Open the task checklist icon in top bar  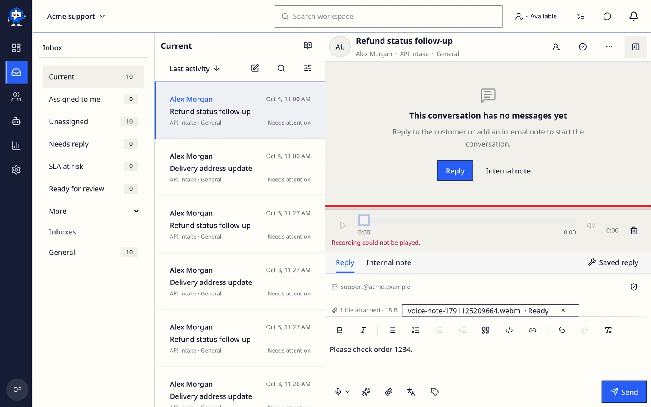(x=581, y=16)
